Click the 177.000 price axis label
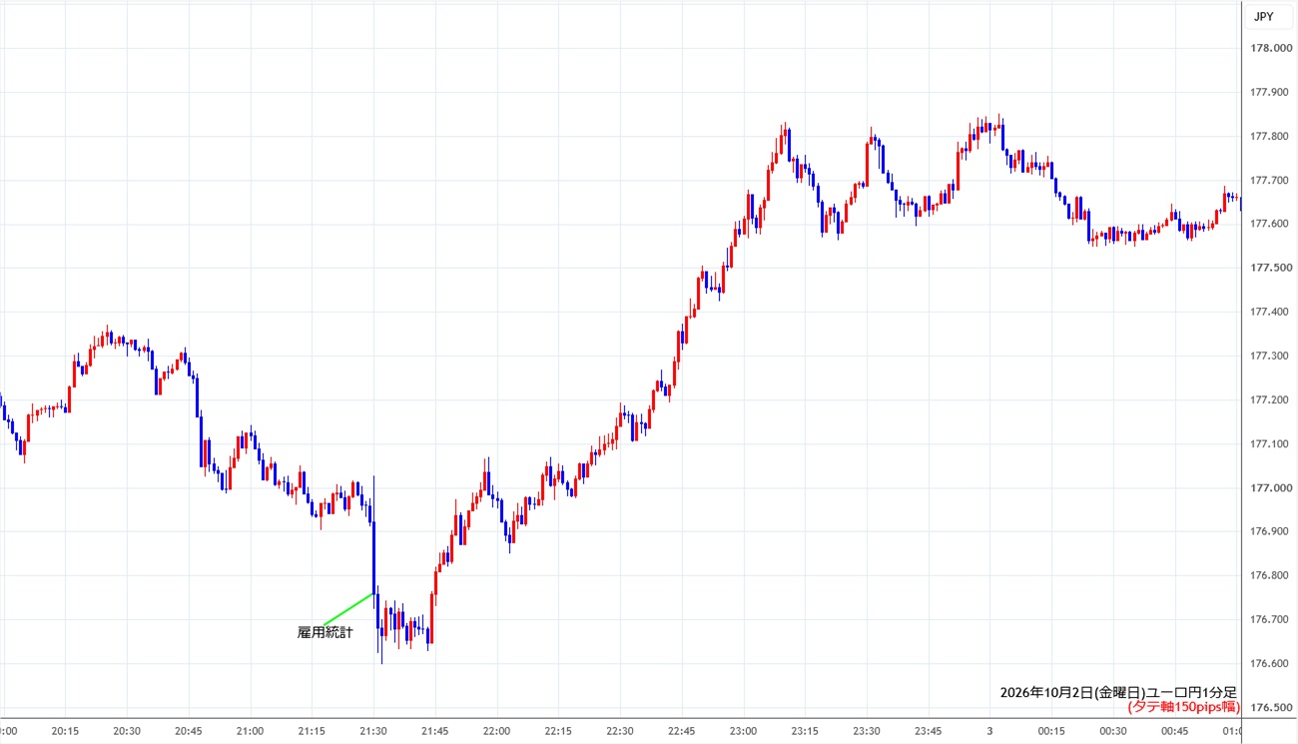 (1270, 487)
